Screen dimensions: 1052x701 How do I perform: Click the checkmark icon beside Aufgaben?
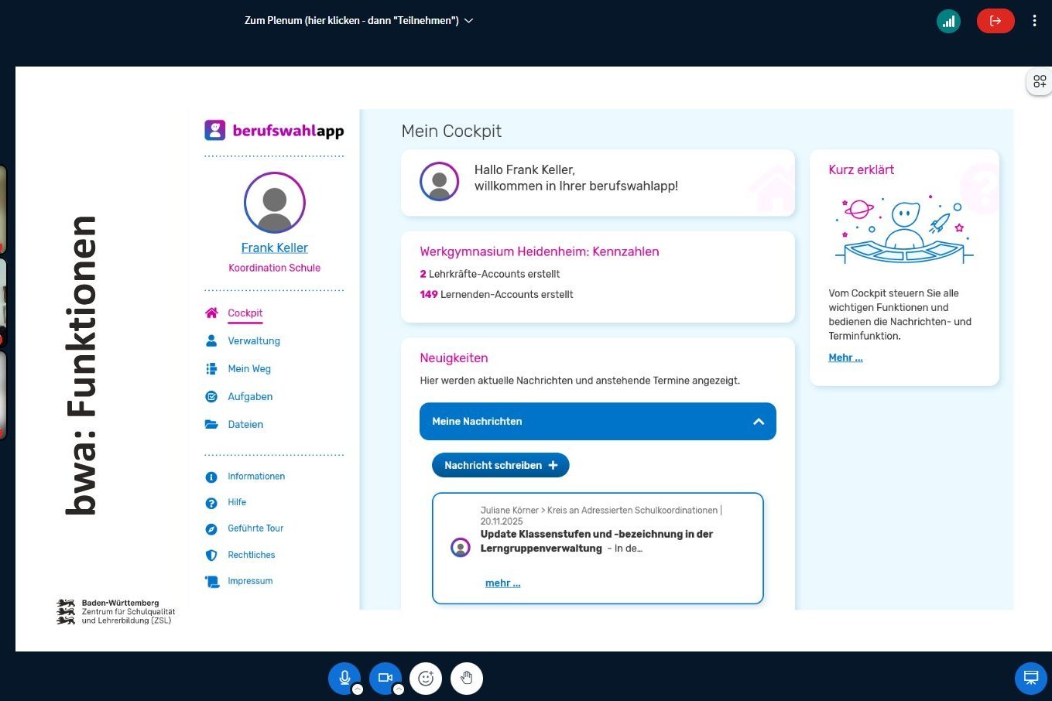[x=211, y=397]
